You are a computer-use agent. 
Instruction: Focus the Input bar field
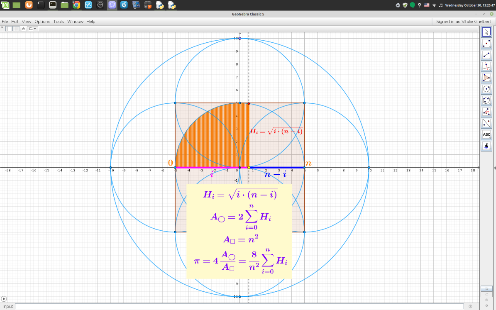click(239, 306)
